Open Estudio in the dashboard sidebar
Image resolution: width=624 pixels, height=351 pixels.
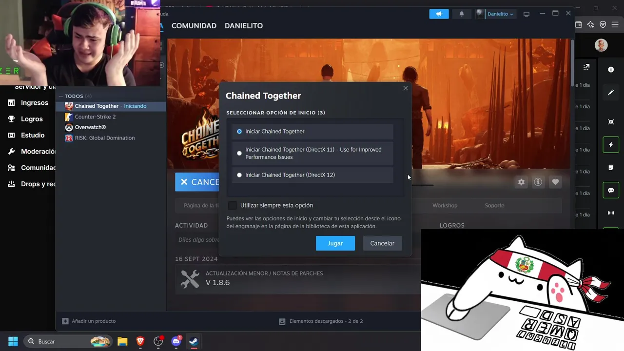(32, 135)
